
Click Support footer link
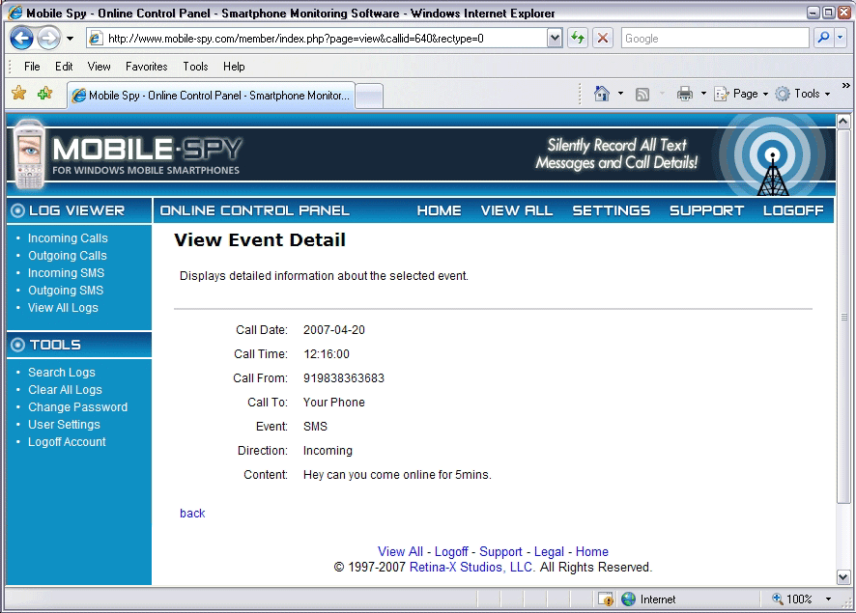click(x=500, y=552)
